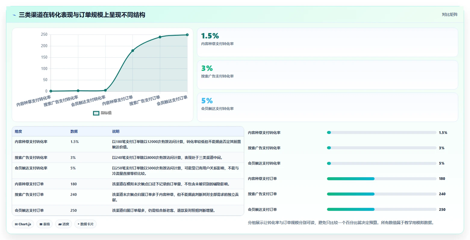
Task: Click the 内容种草支付订单 progress bar
Action: (381, 179)
